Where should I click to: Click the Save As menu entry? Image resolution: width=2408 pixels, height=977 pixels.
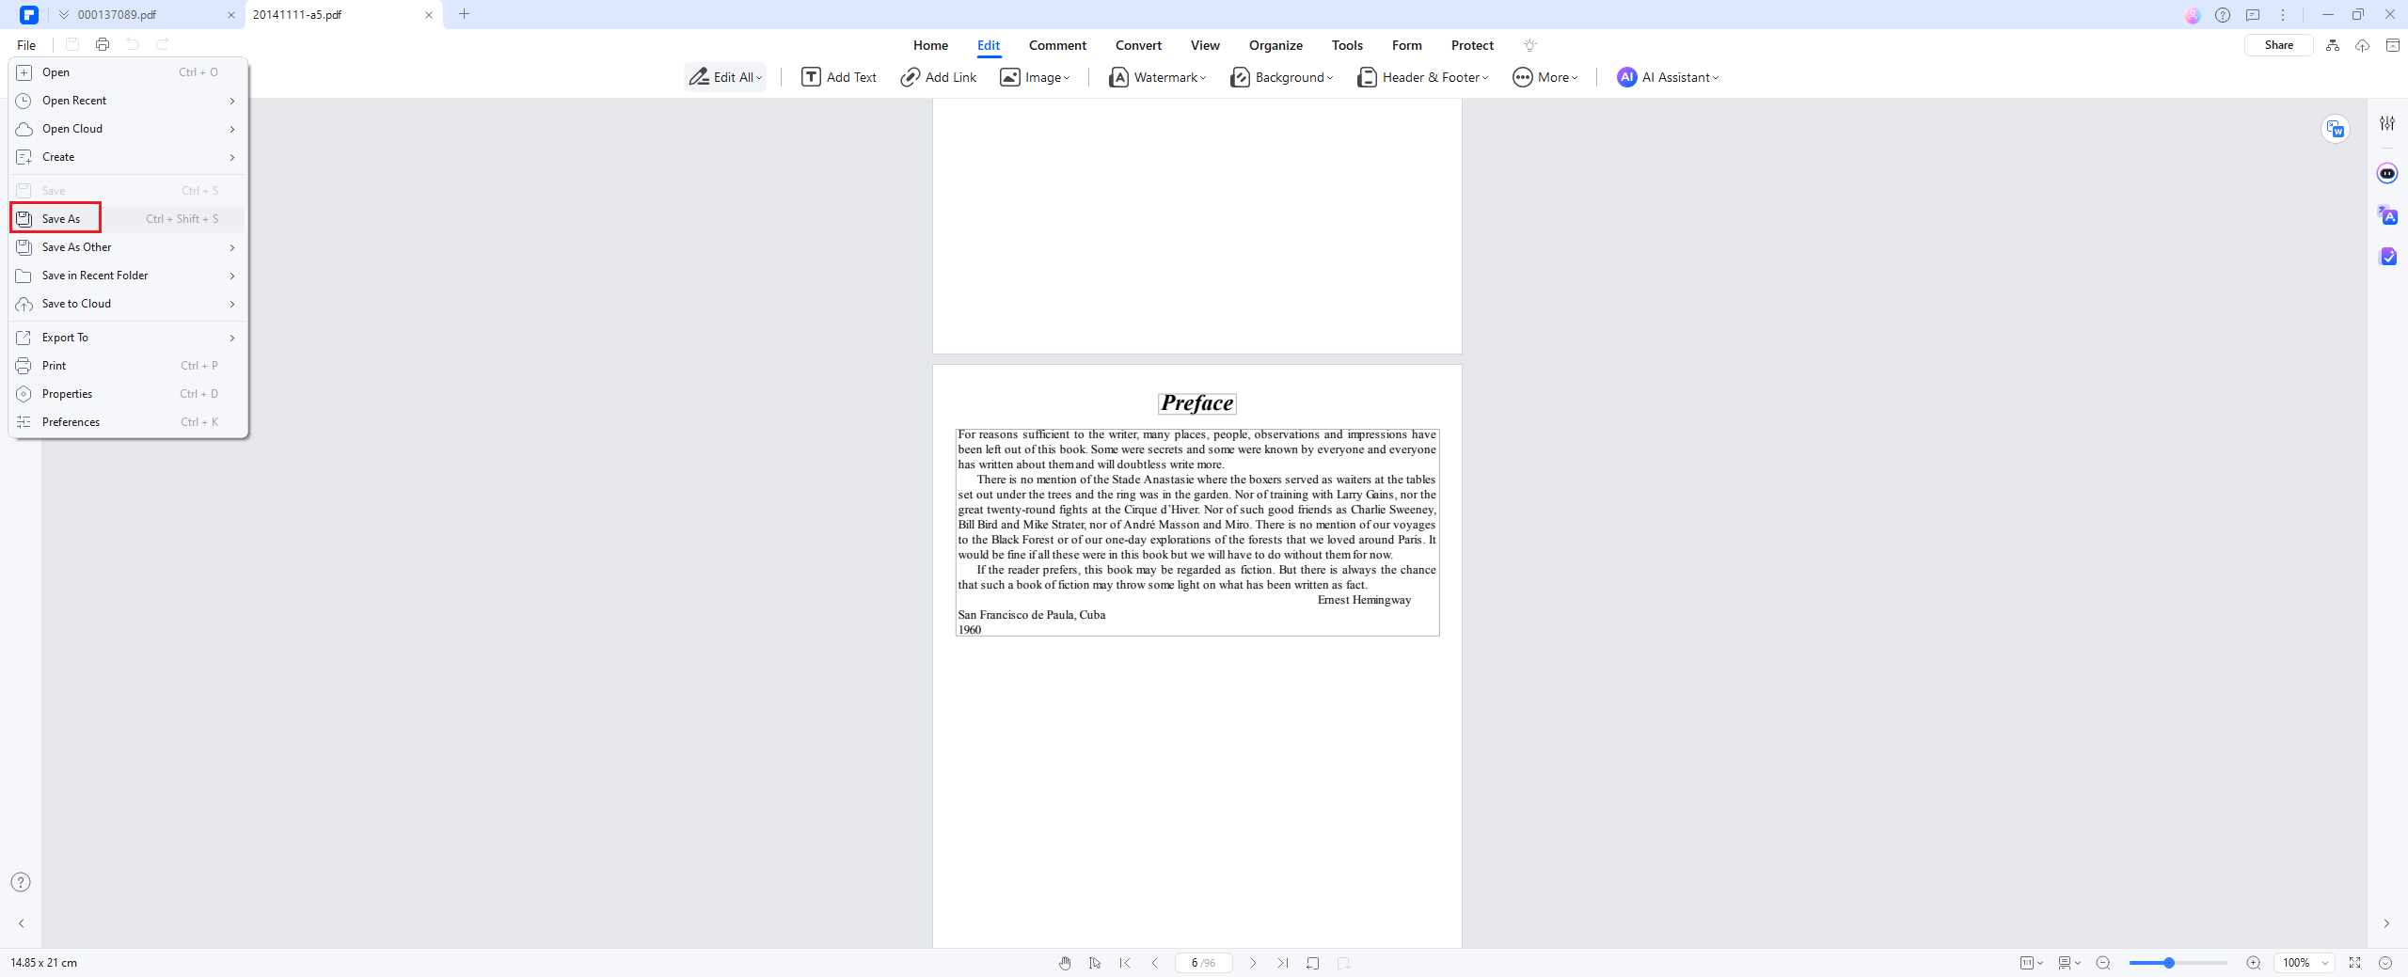(x=127, y=218)
